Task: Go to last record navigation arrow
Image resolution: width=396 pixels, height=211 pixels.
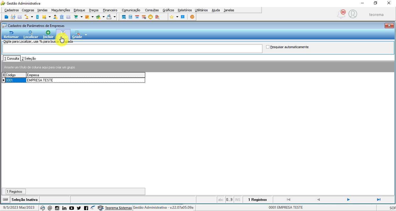Action: tap(379, 199)
